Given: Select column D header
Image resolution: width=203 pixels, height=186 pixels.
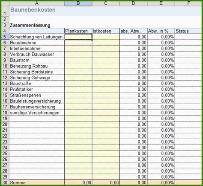Looking at the screenshot, I should pos(133,3).
